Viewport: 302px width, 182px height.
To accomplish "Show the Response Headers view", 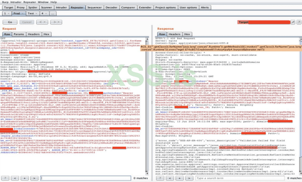I will 174,34.
